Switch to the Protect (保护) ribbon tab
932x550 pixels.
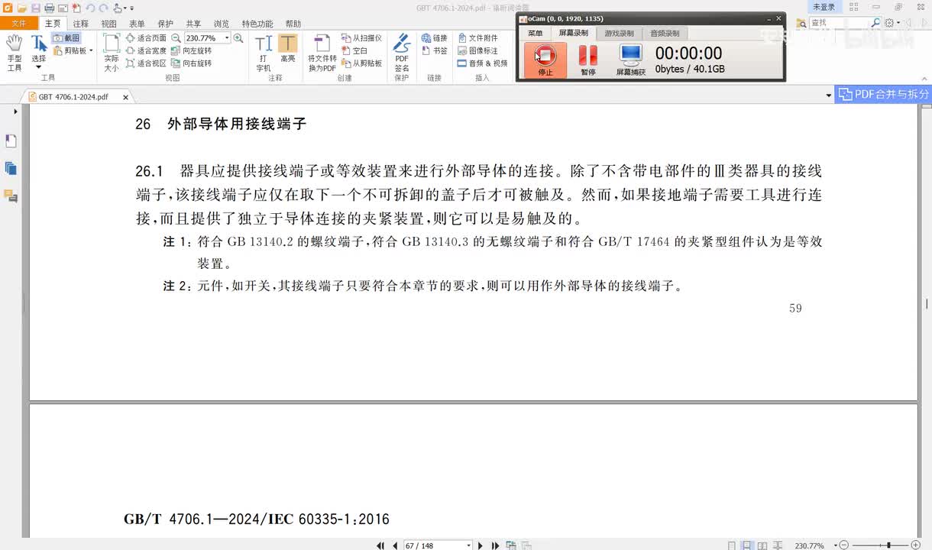point(165,24)
